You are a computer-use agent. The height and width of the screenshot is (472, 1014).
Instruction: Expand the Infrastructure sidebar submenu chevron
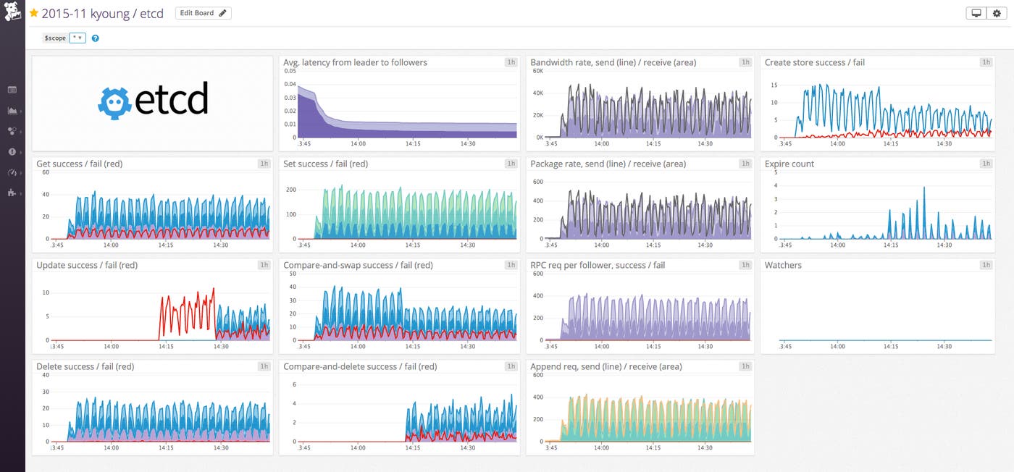[21, 110]
